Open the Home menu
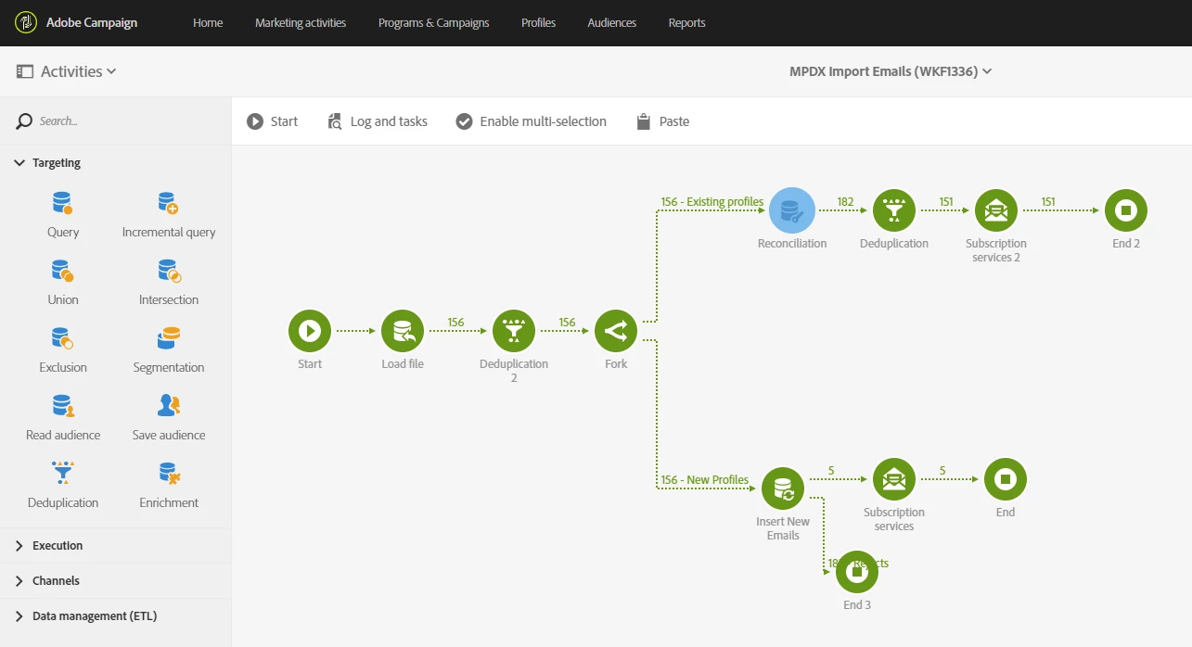Image resolution: width=1192 pixels, height=647 pixels. coord(208,23)
